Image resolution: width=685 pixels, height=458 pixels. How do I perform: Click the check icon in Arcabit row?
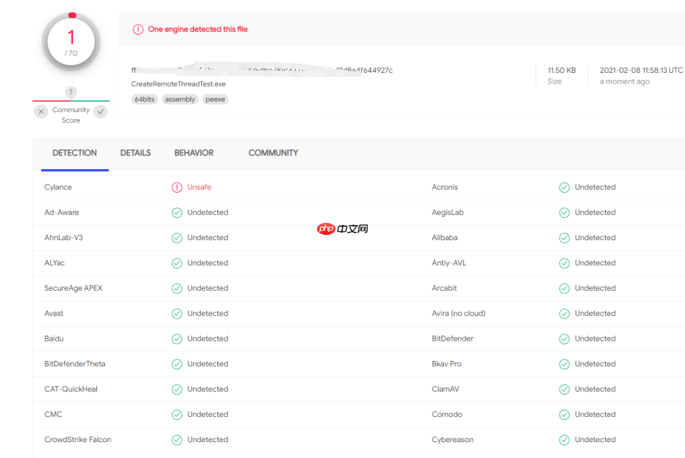564,289
